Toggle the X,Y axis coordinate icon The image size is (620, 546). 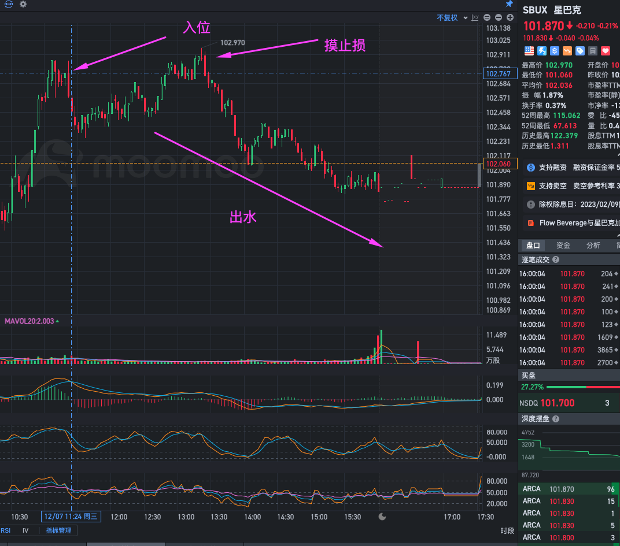click(475, 18)
